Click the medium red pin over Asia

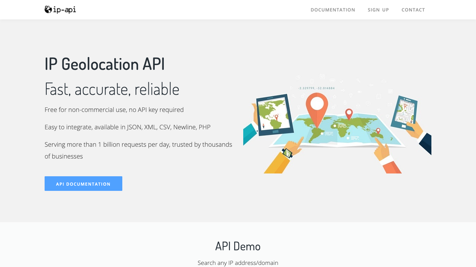pos(349,113)
